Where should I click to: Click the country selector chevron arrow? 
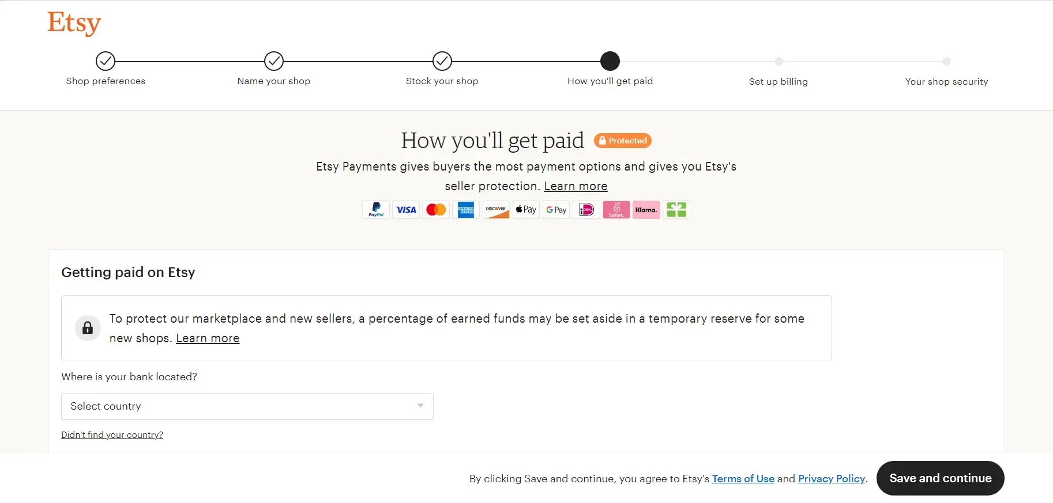420,406
